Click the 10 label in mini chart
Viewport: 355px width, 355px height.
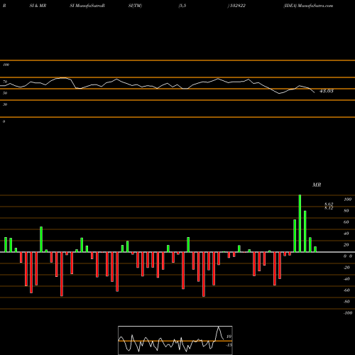click(x=229, y=337)
